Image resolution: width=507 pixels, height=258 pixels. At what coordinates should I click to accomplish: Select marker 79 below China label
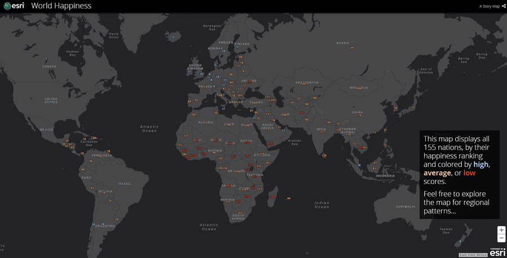point(359,115)
